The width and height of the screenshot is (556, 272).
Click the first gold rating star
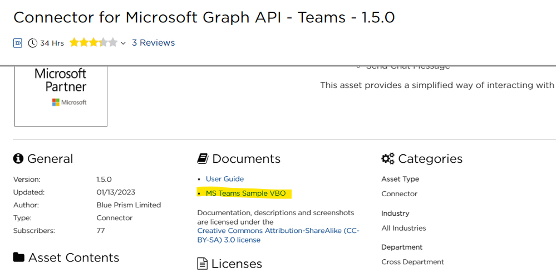[75, 42]
